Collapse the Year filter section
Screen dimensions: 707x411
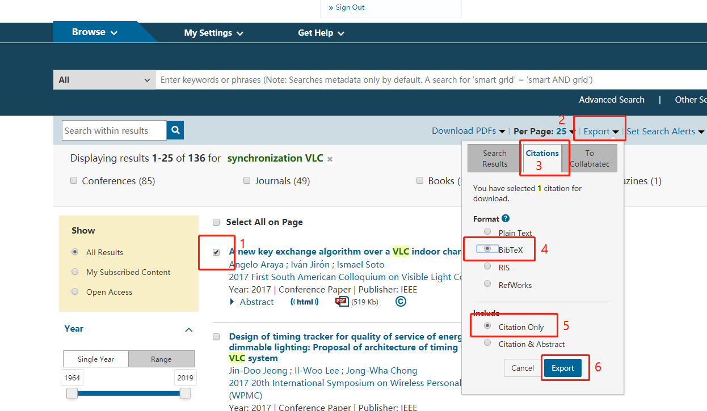tap(188, 329)
